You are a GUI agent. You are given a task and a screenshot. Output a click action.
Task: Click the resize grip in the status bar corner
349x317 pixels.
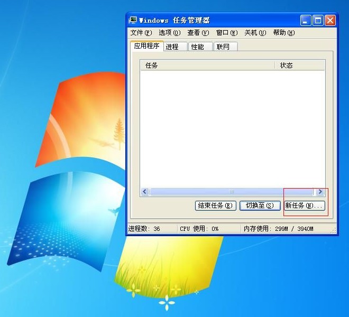click(333, 230)
